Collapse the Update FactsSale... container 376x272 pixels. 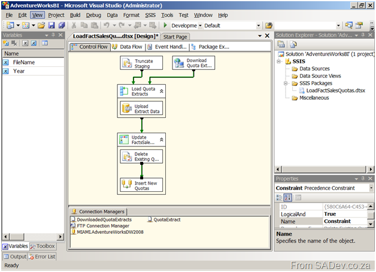click(x=162, y=140)
